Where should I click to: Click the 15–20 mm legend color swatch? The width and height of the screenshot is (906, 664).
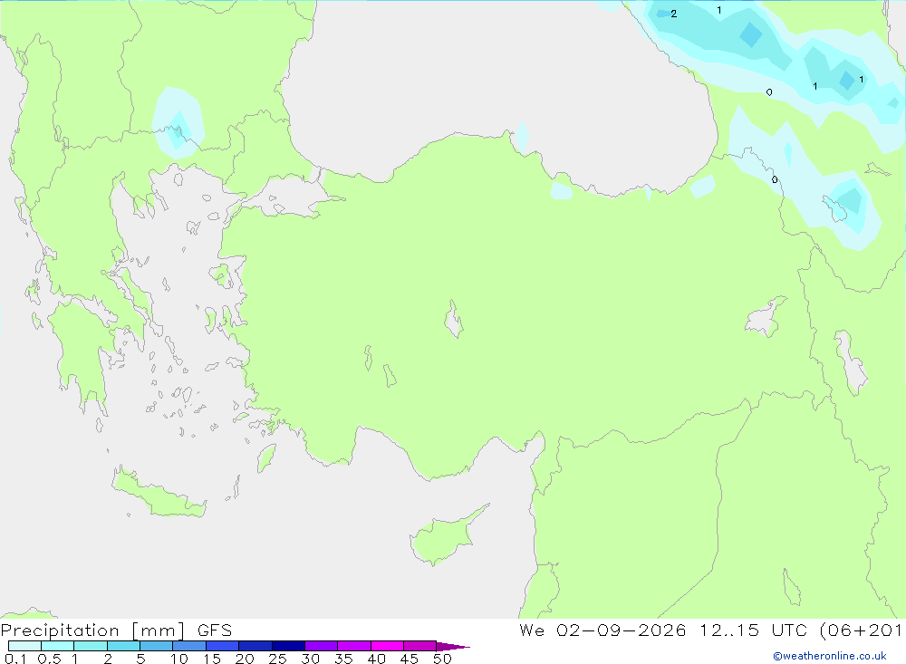pos(223,646)
